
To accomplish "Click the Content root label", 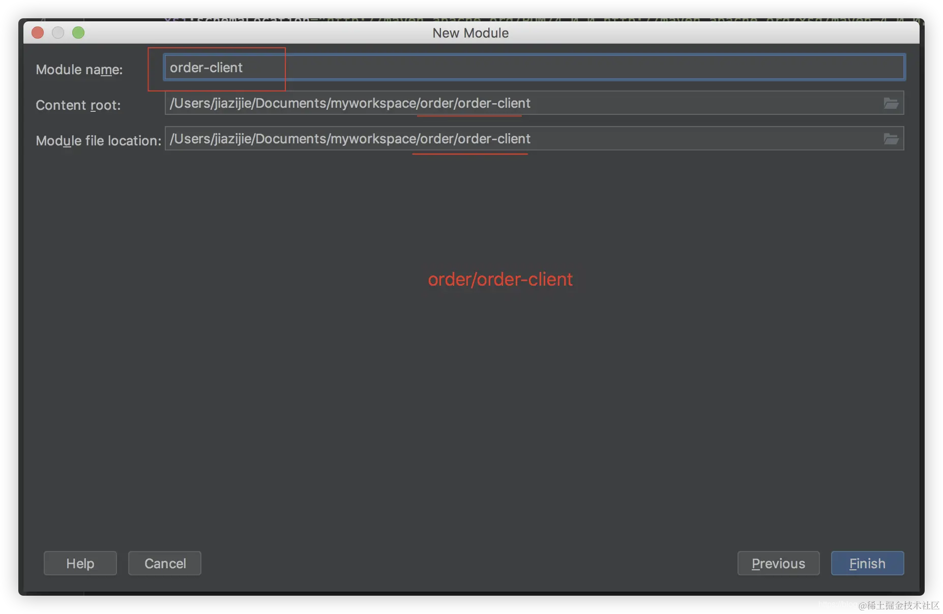I will pyautogui.click(x=78, y=105).
